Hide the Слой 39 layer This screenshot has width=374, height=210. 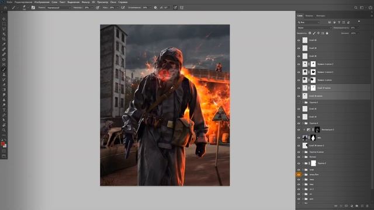pyautogui.click(x=299, y=48)
